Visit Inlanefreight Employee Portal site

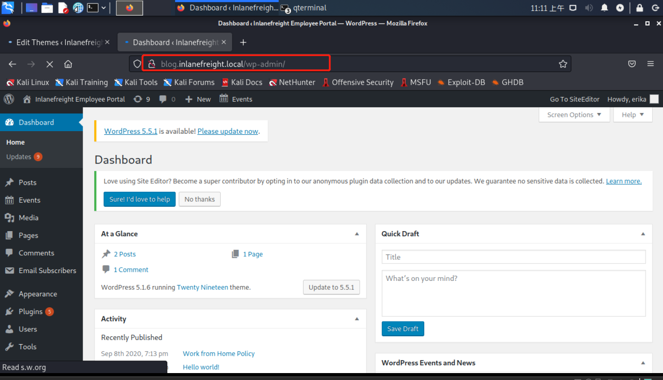74,99
